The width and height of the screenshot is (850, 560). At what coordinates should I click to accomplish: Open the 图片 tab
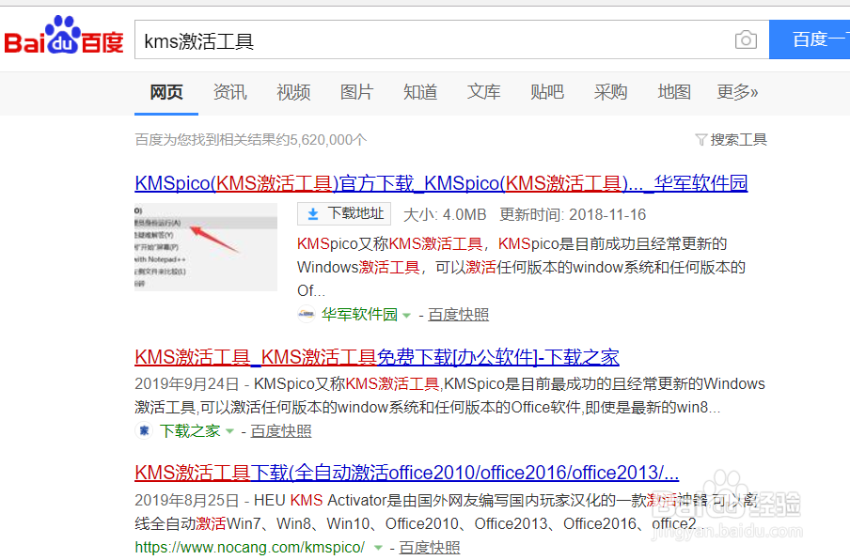click(x=356, y=92)
